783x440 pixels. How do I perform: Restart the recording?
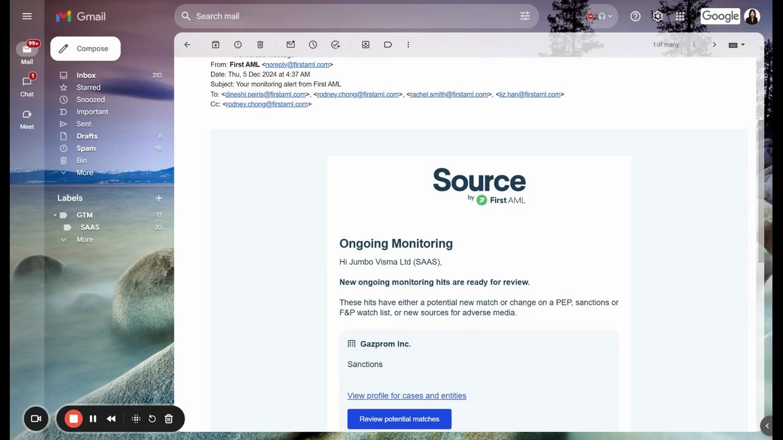152,419
